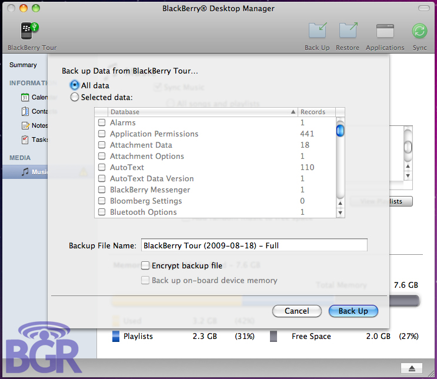Click the blue Back Up button

(x=353, y=311)
